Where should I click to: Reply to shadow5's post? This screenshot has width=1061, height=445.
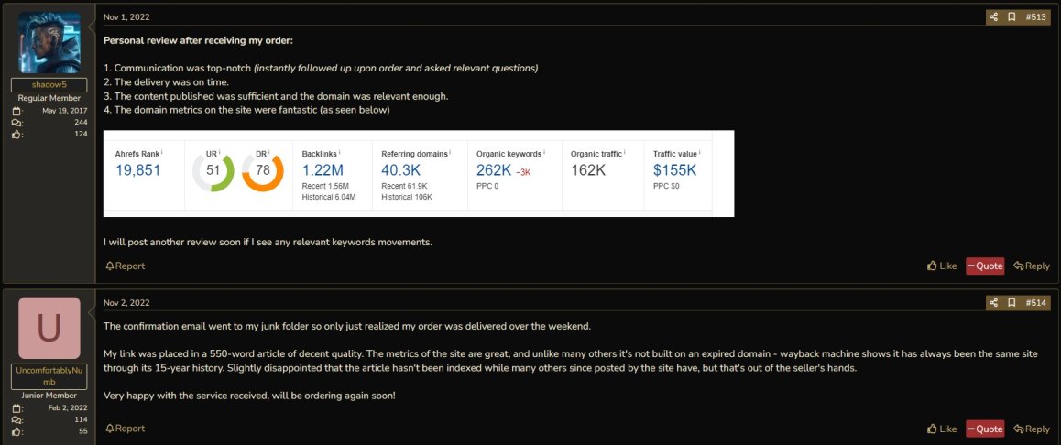coord(1032,266)
